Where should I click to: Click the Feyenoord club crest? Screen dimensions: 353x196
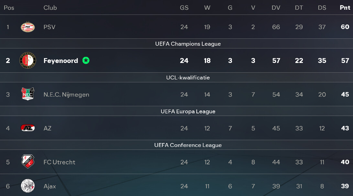click(x=28, y=60)
